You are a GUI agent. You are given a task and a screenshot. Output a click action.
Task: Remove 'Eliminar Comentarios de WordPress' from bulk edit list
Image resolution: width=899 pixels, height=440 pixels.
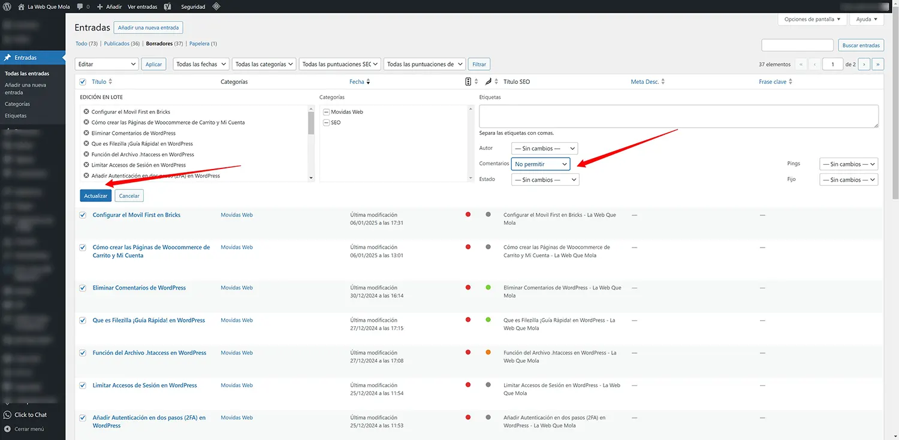pyautogui.click(x=86, y=133)
